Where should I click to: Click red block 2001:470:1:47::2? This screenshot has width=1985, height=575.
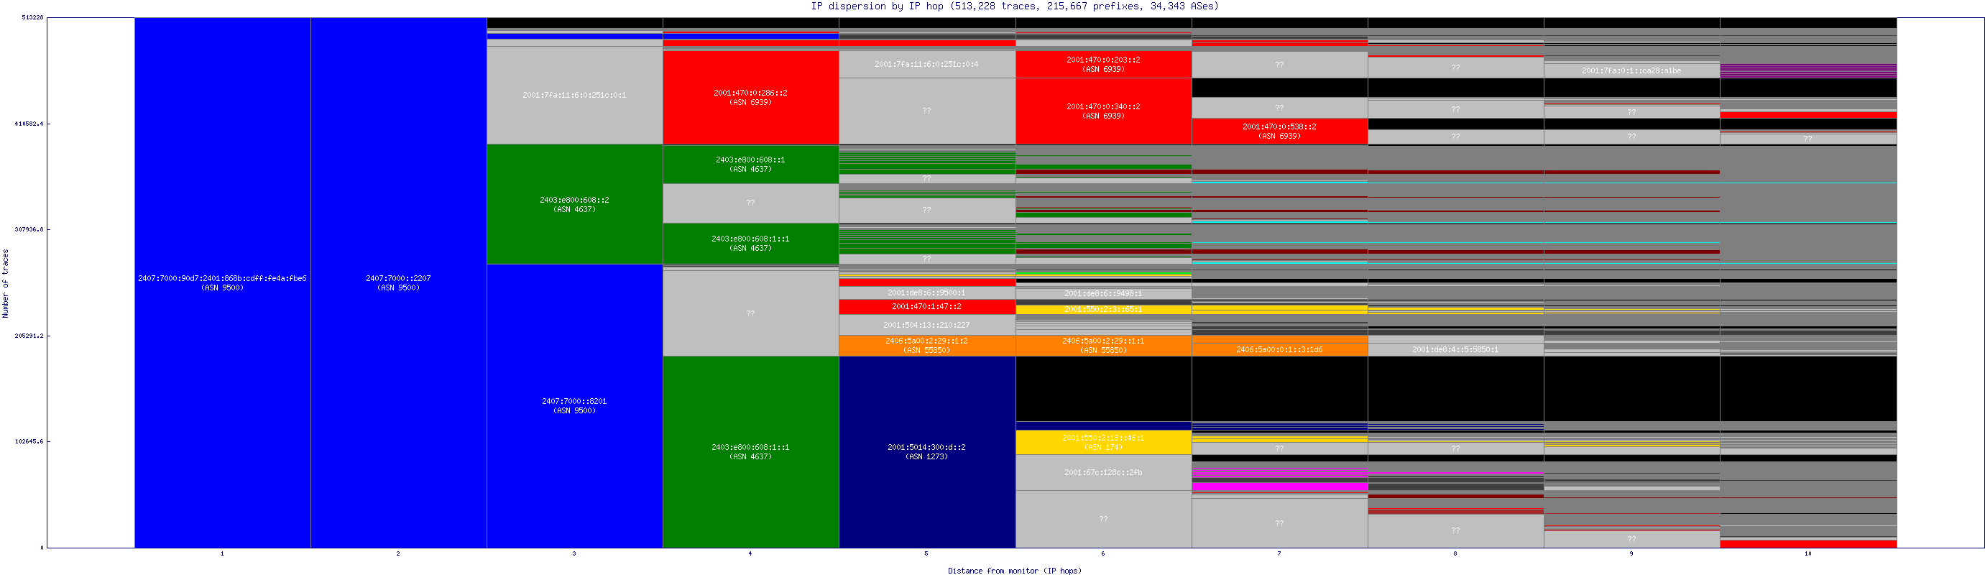click(x=927, y=307)
